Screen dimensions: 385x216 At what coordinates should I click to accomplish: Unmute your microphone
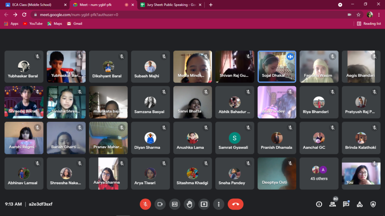coord(146,204)
